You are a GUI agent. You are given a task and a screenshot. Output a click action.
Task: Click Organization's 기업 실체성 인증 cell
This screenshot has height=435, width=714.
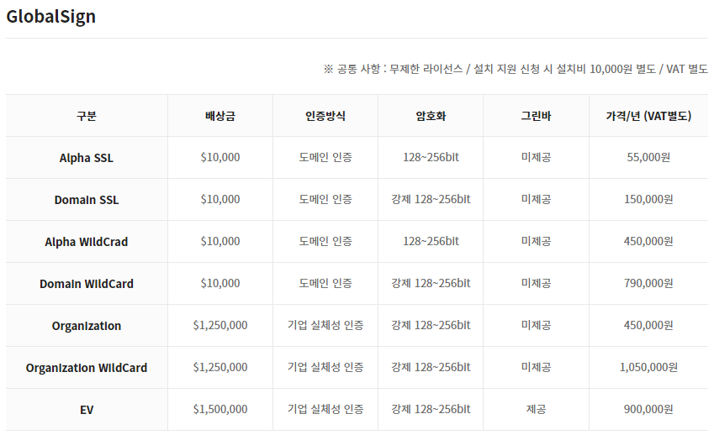[325, 325]
